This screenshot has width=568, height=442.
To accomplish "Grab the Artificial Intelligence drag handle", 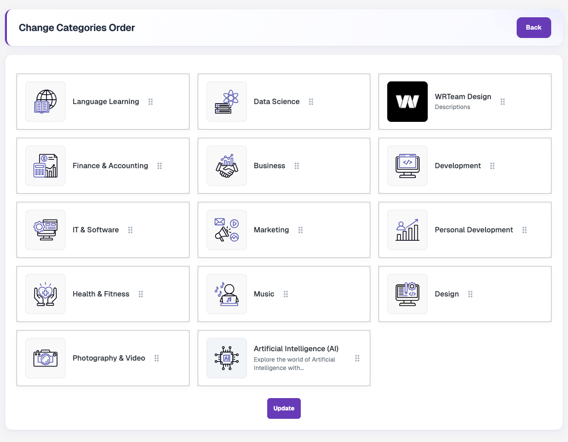I will click(357, 358).
